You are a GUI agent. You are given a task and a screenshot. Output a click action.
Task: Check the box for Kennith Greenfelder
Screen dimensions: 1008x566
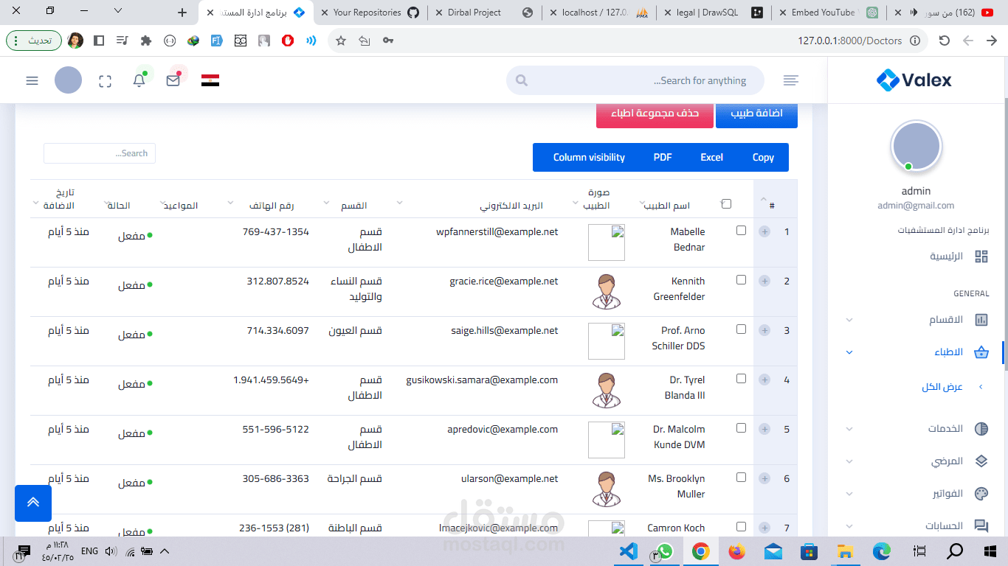click(x=742, y=280)
